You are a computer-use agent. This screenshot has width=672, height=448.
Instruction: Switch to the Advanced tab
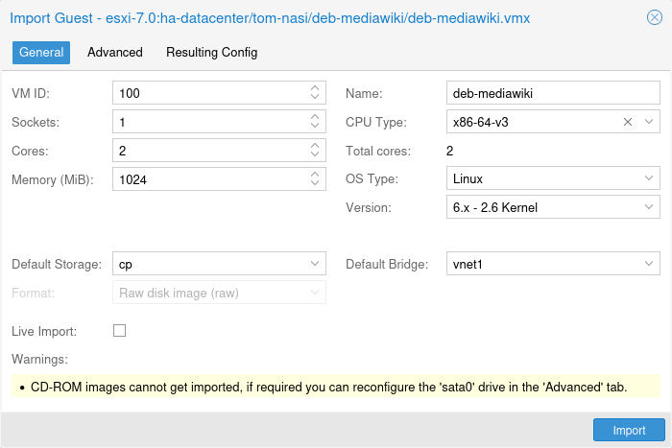pyautogui.click(x=114, y=53)
